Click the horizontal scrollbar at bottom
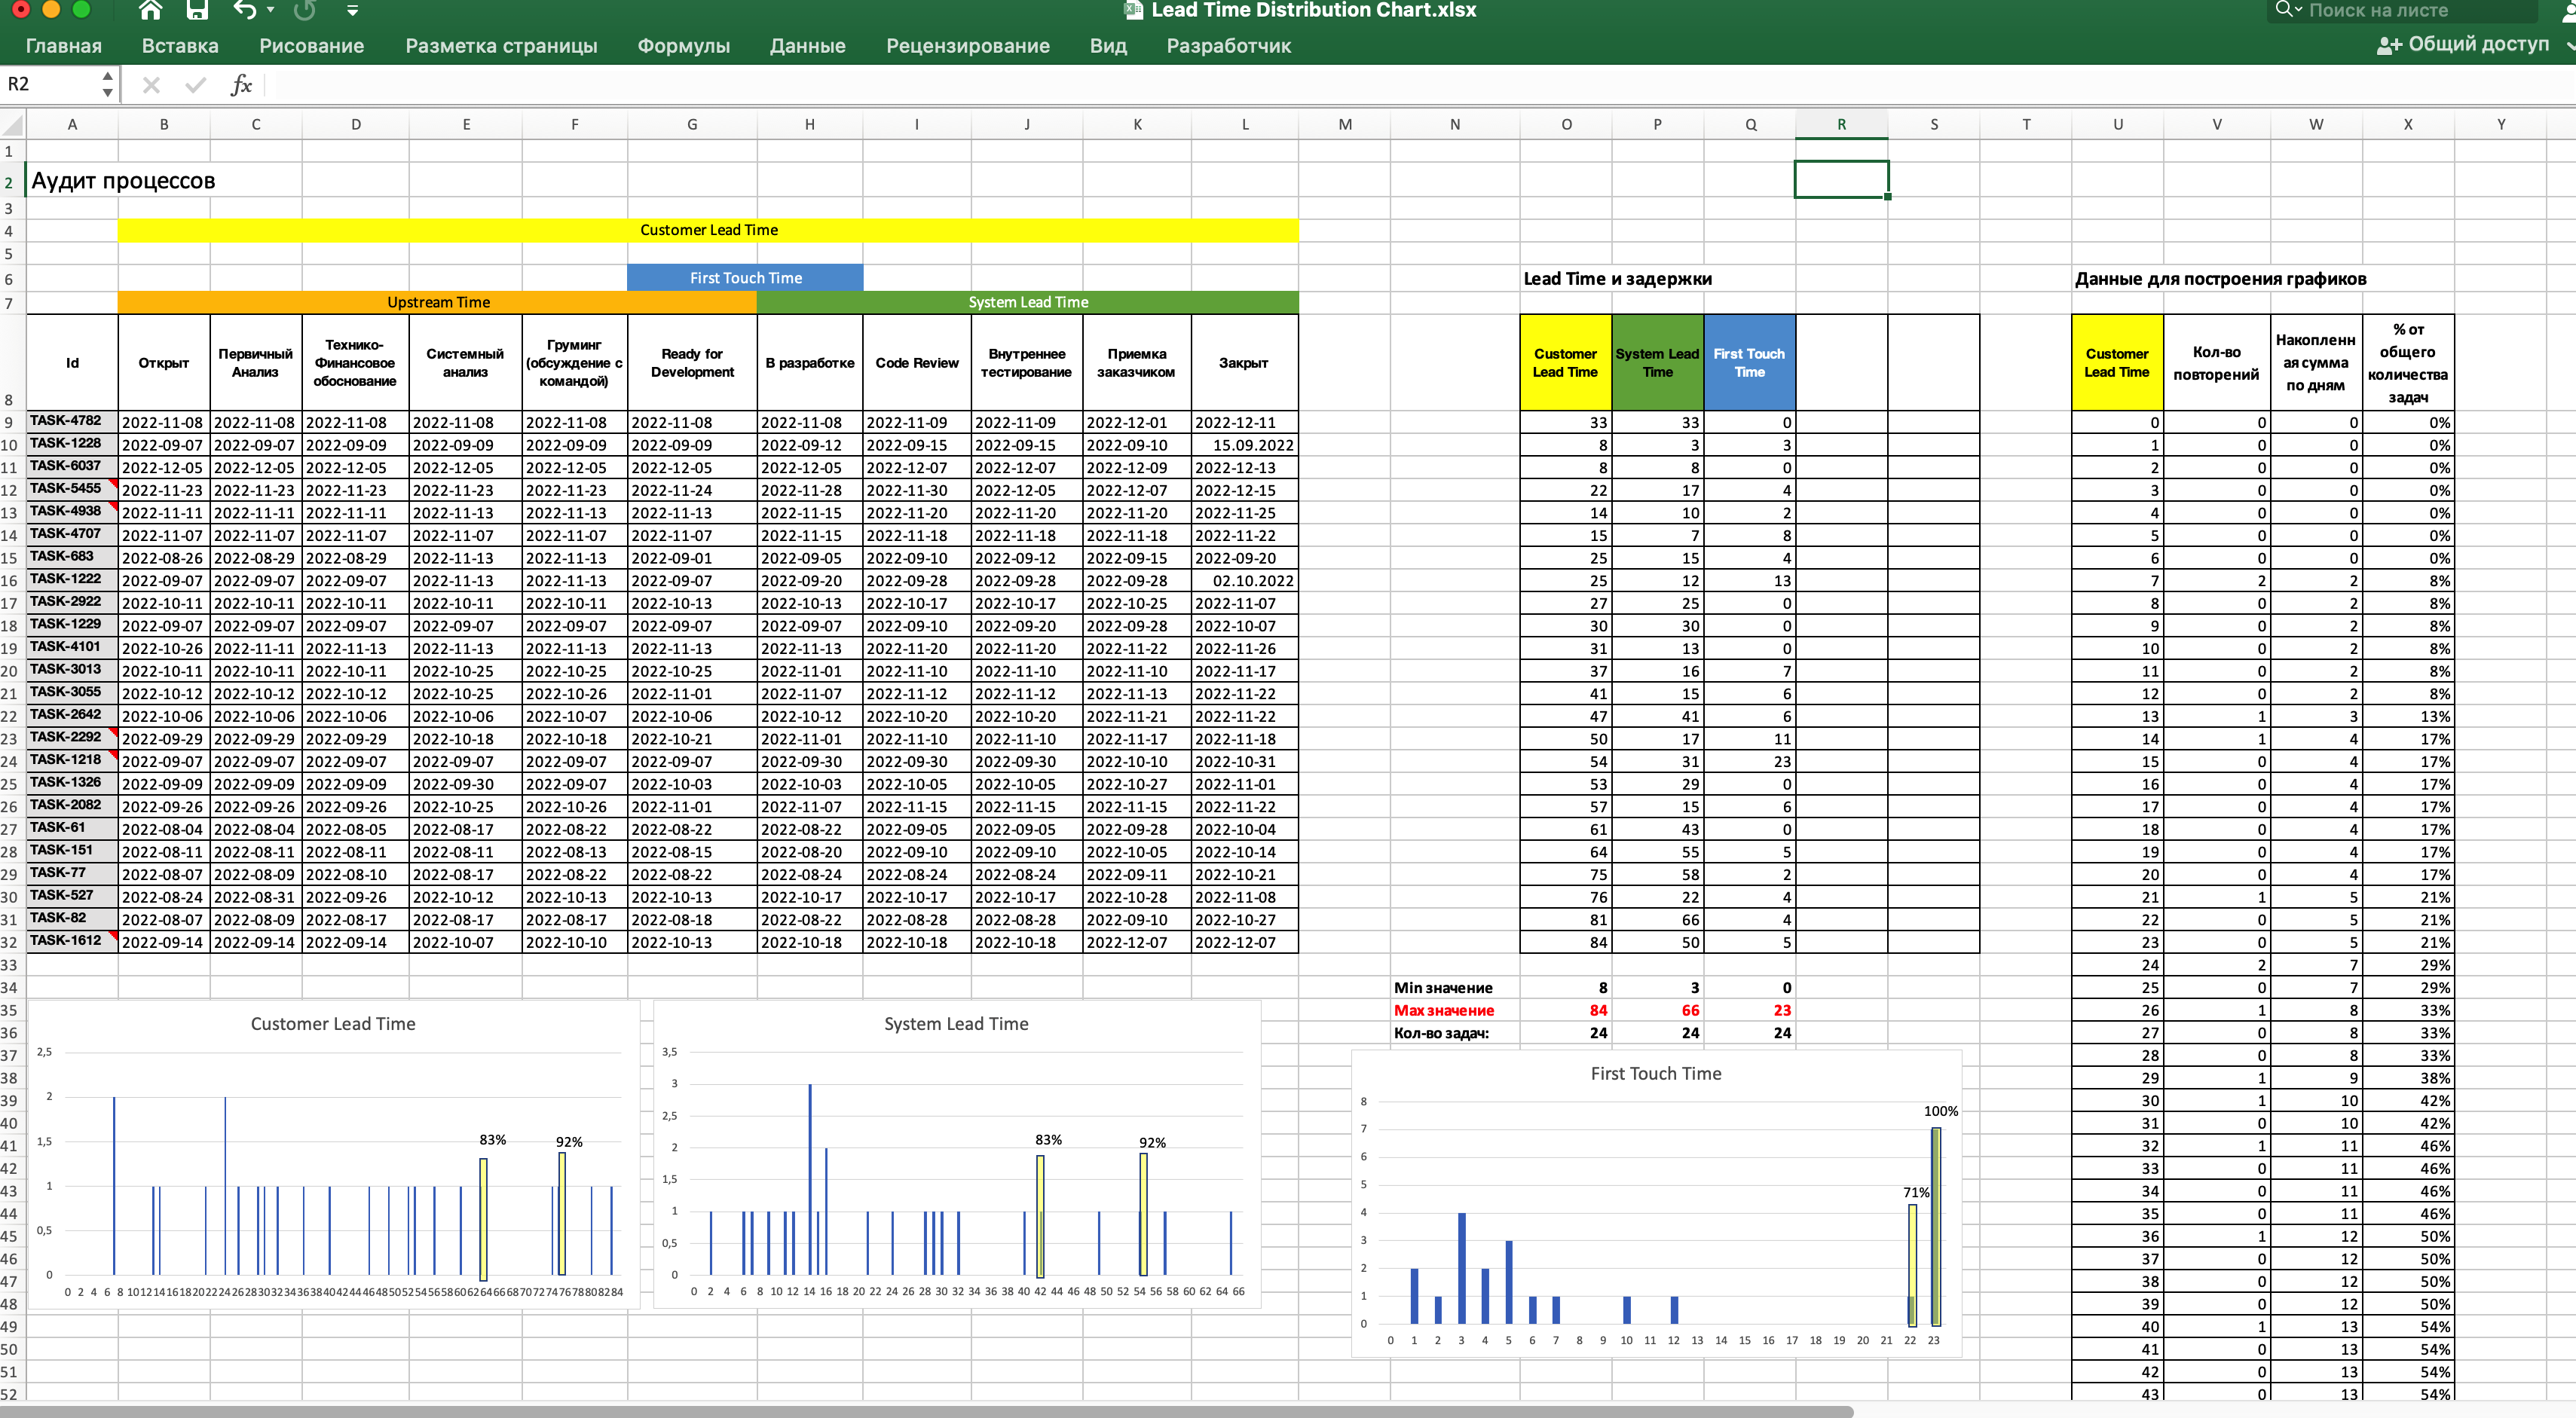 926,1411
